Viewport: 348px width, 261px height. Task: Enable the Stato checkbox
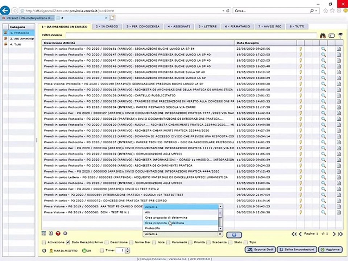pos(231,243)
